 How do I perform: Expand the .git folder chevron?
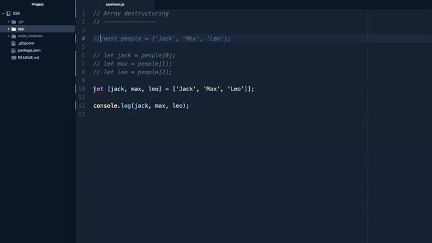click(x=9, y=22)
